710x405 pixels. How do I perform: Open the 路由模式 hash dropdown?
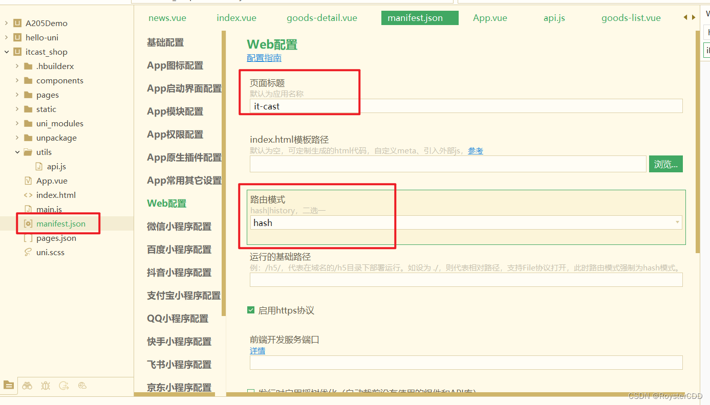(466, 222)
